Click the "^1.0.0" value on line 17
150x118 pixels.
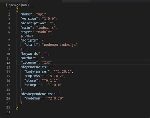54,85
